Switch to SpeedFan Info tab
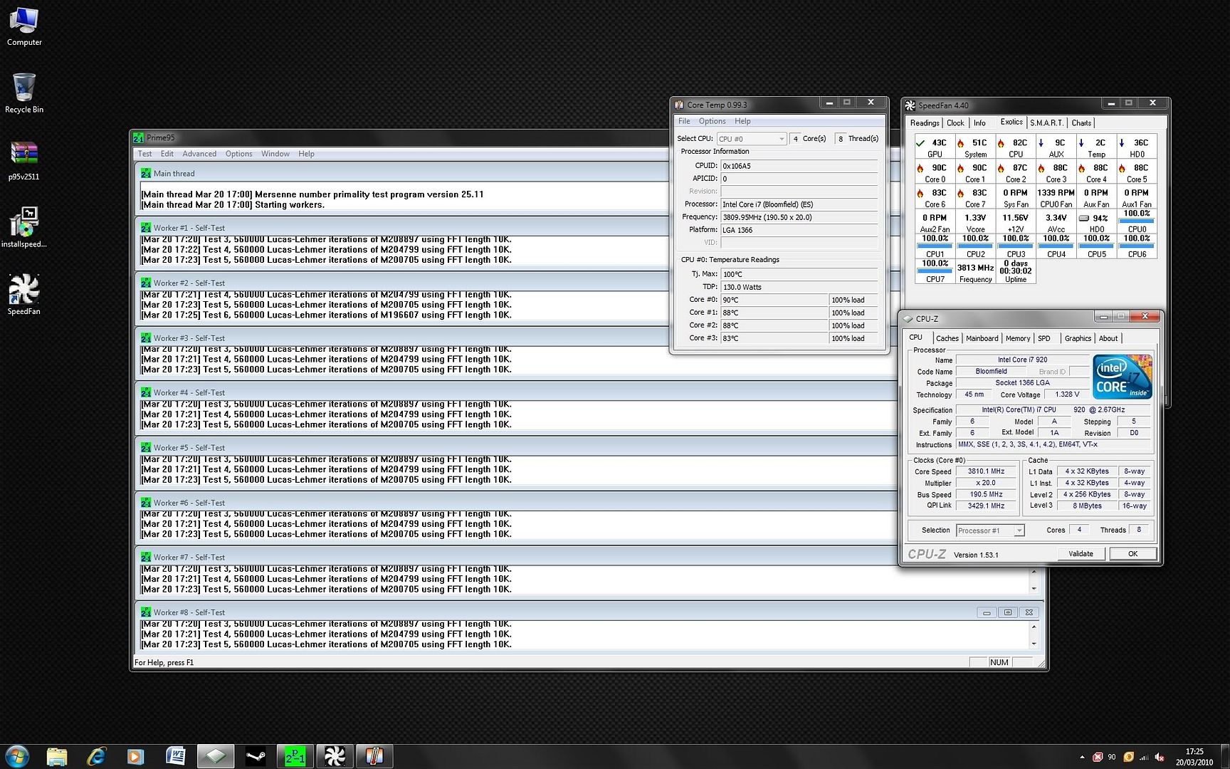This screenshot has height=769, width=1230. [979, 123]
